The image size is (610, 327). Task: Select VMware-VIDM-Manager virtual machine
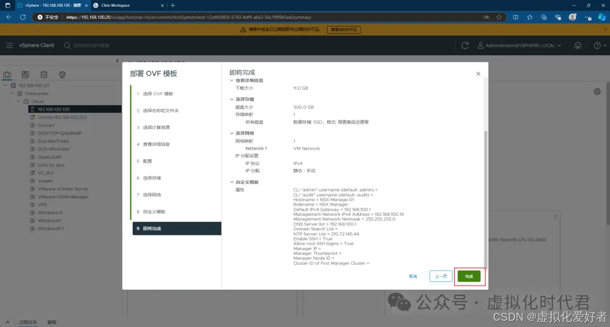pyautogui.click(x=63, y=197)
